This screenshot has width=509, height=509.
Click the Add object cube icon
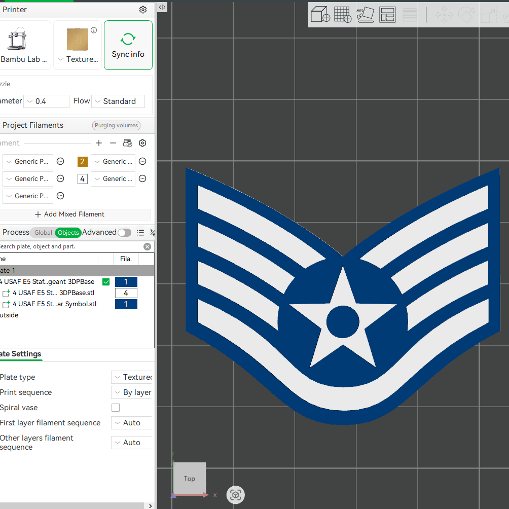tap(320, 14)
